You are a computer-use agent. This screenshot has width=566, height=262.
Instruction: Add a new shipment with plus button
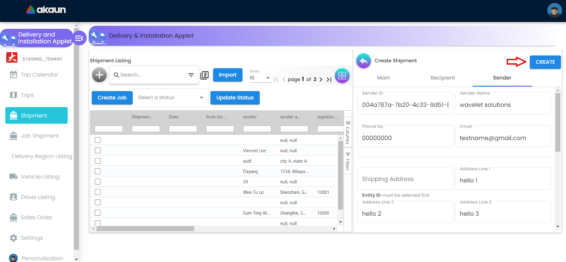99,75
